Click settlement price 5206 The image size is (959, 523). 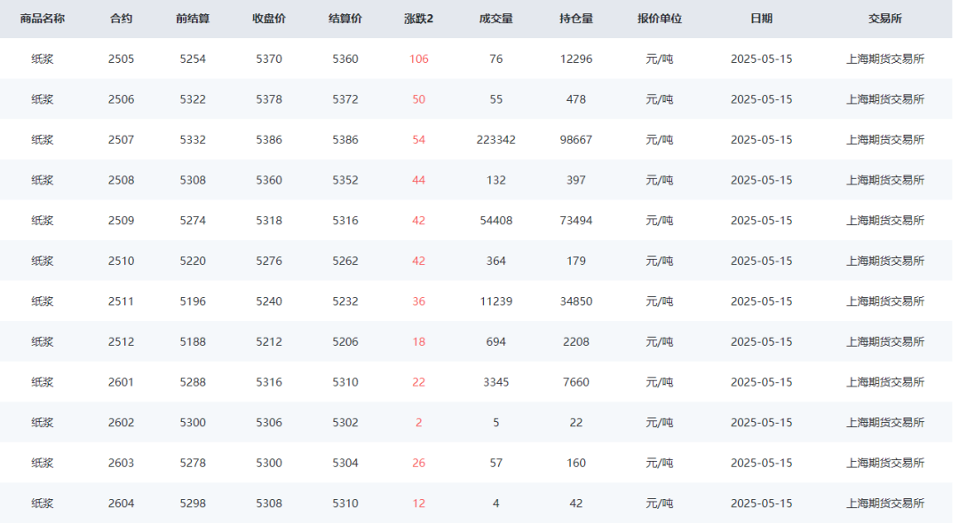[345, 342]
